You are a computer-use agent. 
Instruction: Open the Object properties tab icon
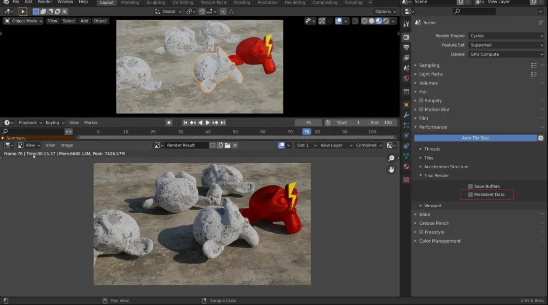click(406, 105)
